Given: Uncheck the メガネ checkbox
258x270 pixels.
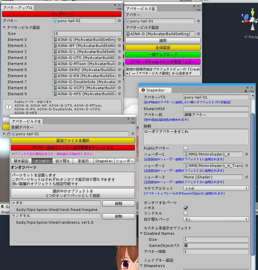Looking at the screenshot, I should 186,208.
